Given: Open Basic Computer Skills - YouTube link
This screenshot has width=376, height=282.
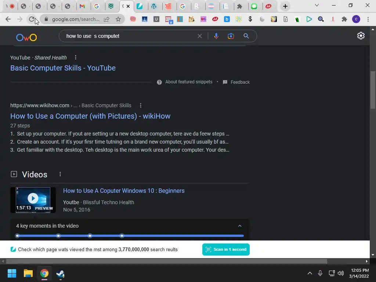Looking at the screenshot, I should click(63, 68).
